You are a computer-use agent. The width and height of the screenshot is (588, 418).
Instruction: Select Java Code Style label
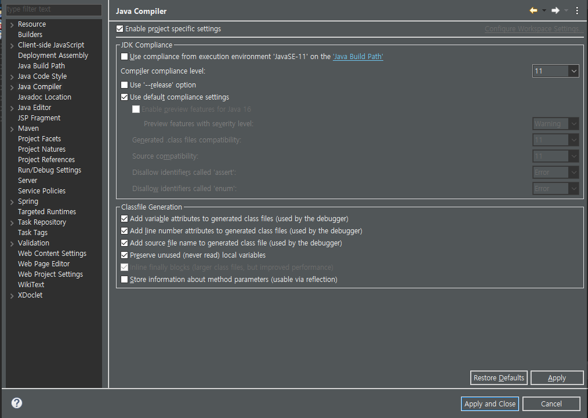point(42,76)
